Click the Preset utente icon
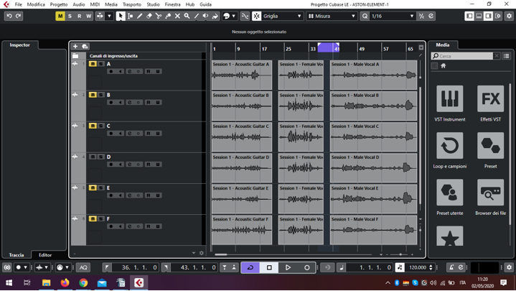 [x=449, y=193]
